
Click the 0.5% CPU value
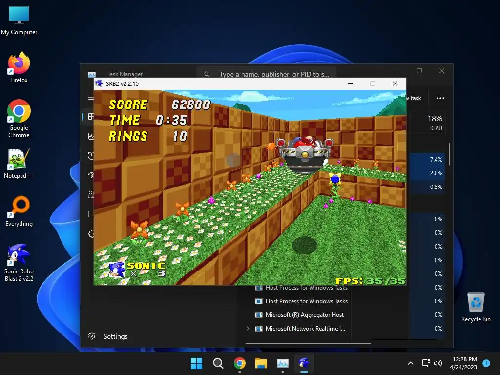tap(436, 187)
